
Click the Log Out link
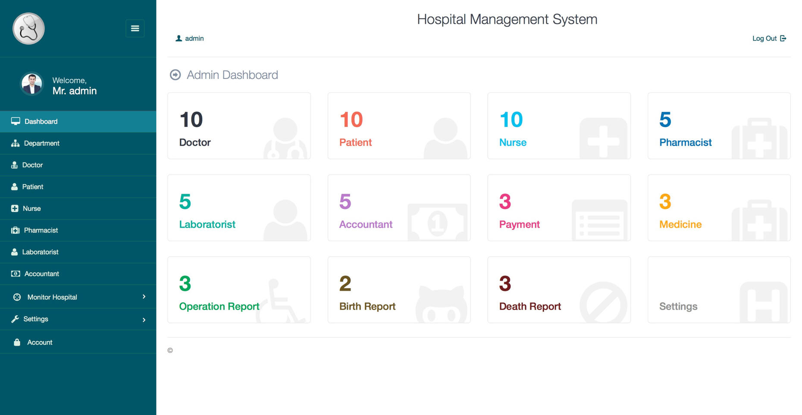tap(764, 38)
